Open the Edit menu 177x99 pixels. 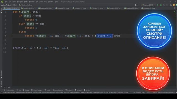pyautogui.click(x=10, y=2)
